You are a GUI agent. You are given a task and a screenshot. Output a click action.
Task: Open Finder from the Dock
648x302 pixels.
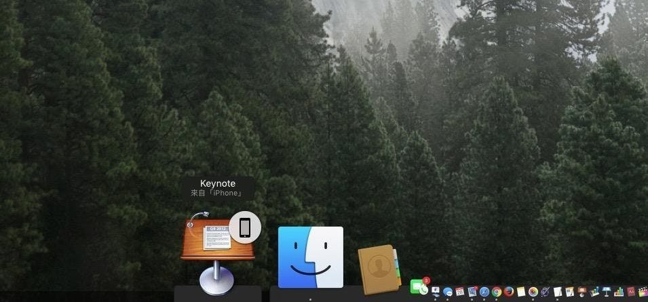click(x=310, y=257)
